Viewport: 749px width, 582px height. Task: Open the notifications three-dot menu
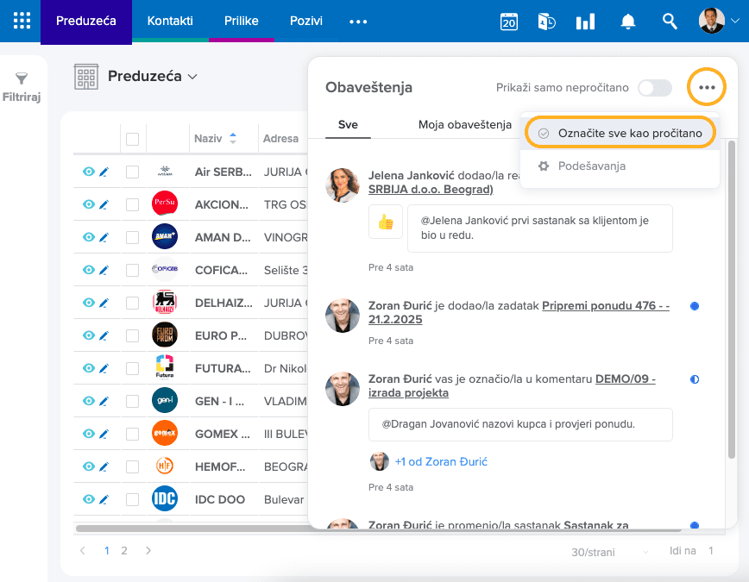[707, 87]
